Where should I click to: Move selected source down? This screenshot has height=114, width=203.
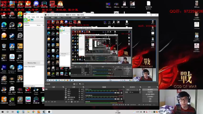pyautogui.click(x=78, y=102)
